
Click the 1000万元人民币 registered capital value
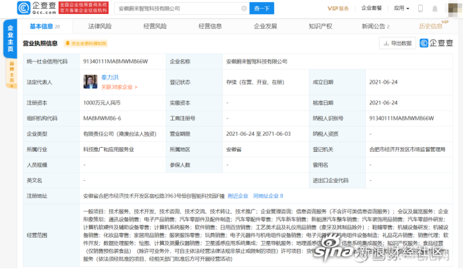tap(102, 102)
